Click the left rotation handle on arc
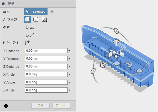Image resolution: width=158 pixels, height=112 pixels. point(93,71)
